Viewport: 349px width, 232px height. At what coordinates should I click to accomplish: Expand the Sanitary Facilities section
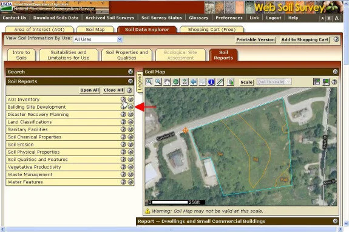(x=130, y=129)
